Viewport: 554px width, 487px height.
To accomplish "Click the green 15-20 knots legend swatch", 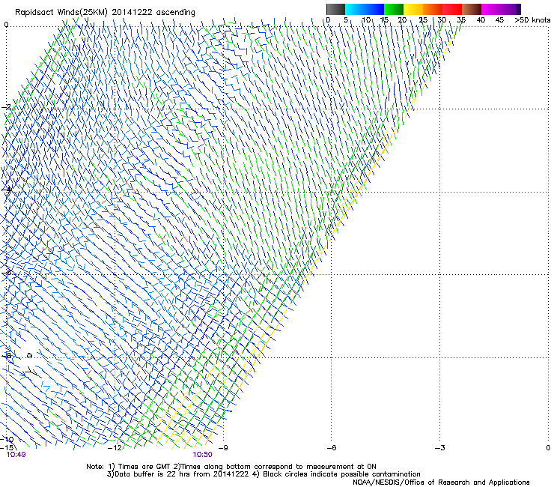I will click(x=394, y=9).
